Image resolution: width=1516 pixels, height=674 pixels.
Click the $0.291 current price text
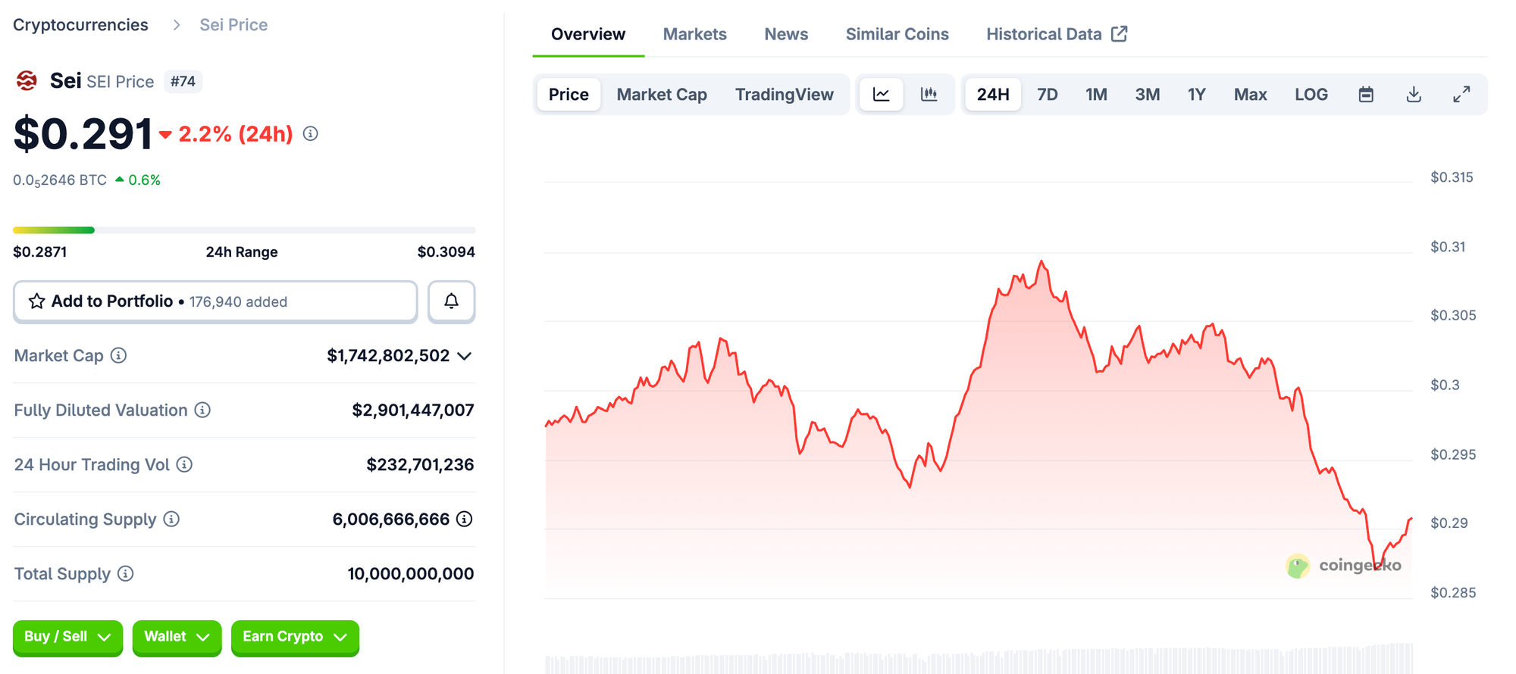click(83, 134)
